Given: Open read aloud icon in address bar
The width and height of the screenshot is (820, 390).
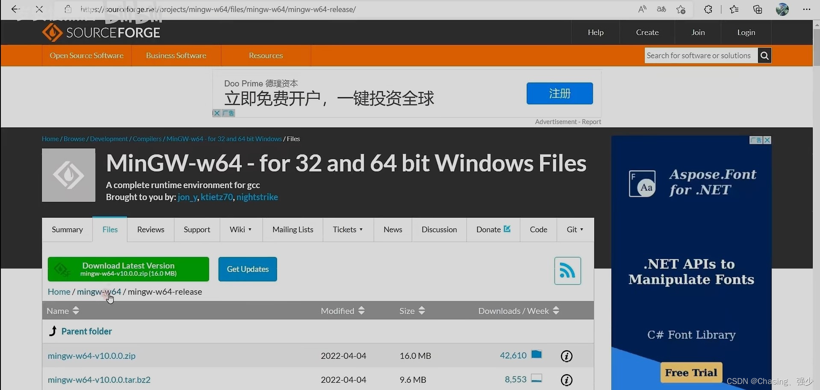Looking at the screenshot, I should [x=642, y=9].
